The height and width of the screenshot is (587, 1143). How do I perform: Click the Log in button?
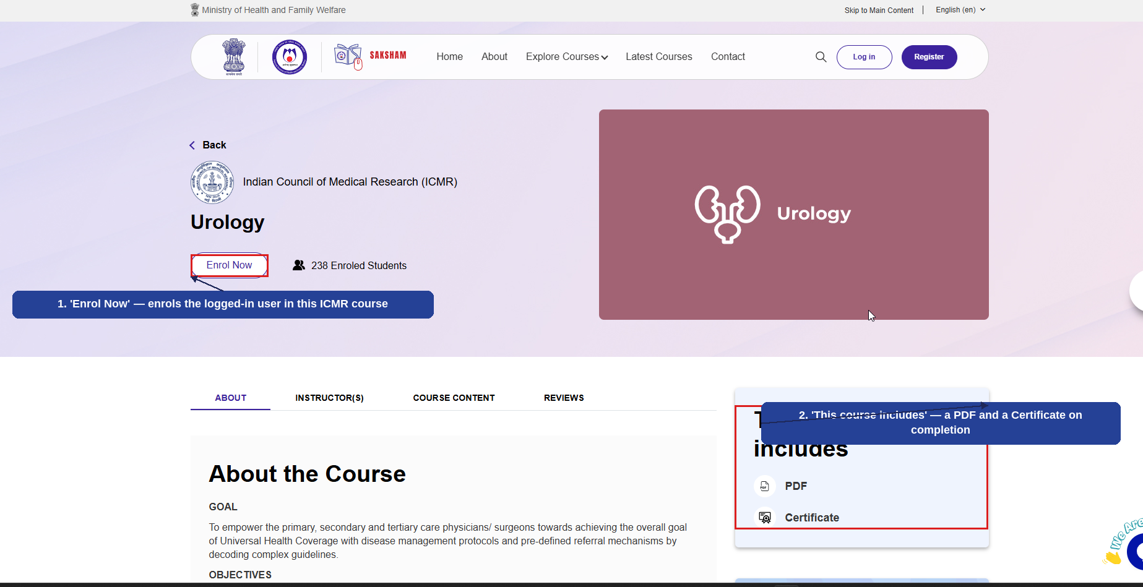pos(864,57)
